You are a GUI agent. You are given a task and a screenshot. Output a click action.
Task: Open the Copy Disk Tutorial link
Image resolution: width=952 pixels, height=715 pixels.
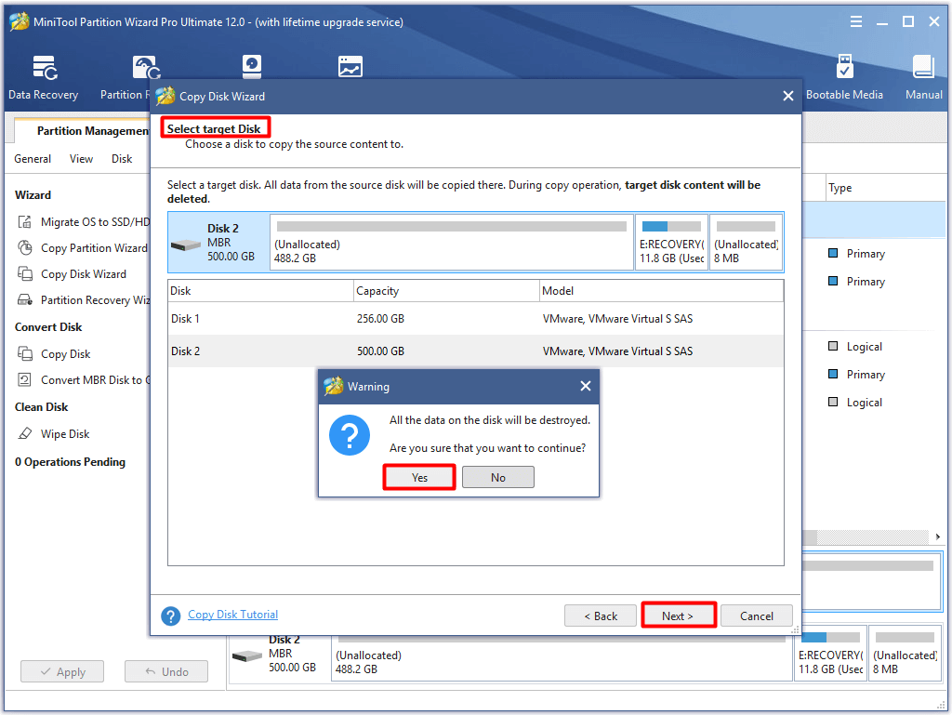pyautogui.click(x=232, y=615)
